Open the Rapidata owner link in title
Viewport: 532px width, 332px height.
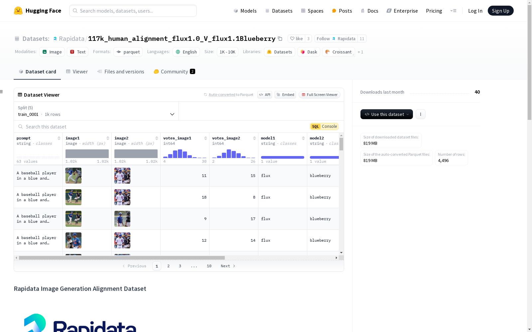(x=71, y=39)
